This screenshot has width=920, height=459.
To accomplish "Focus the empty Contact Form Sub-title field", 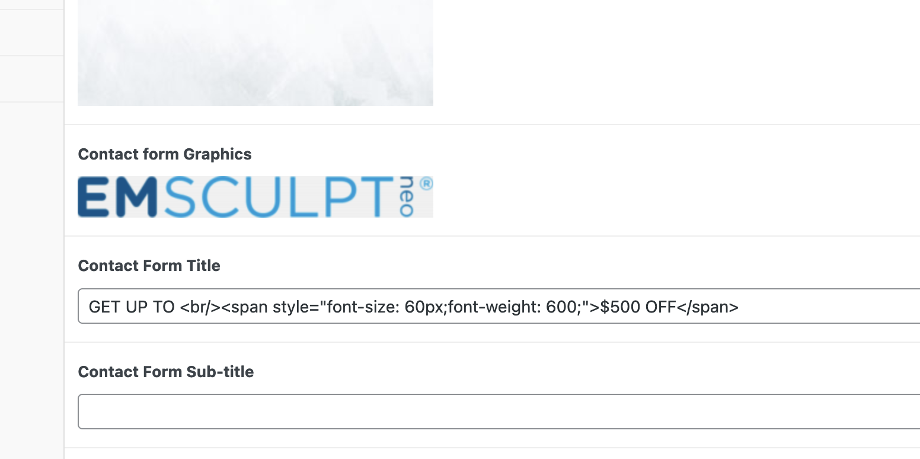I will point(499,412).
